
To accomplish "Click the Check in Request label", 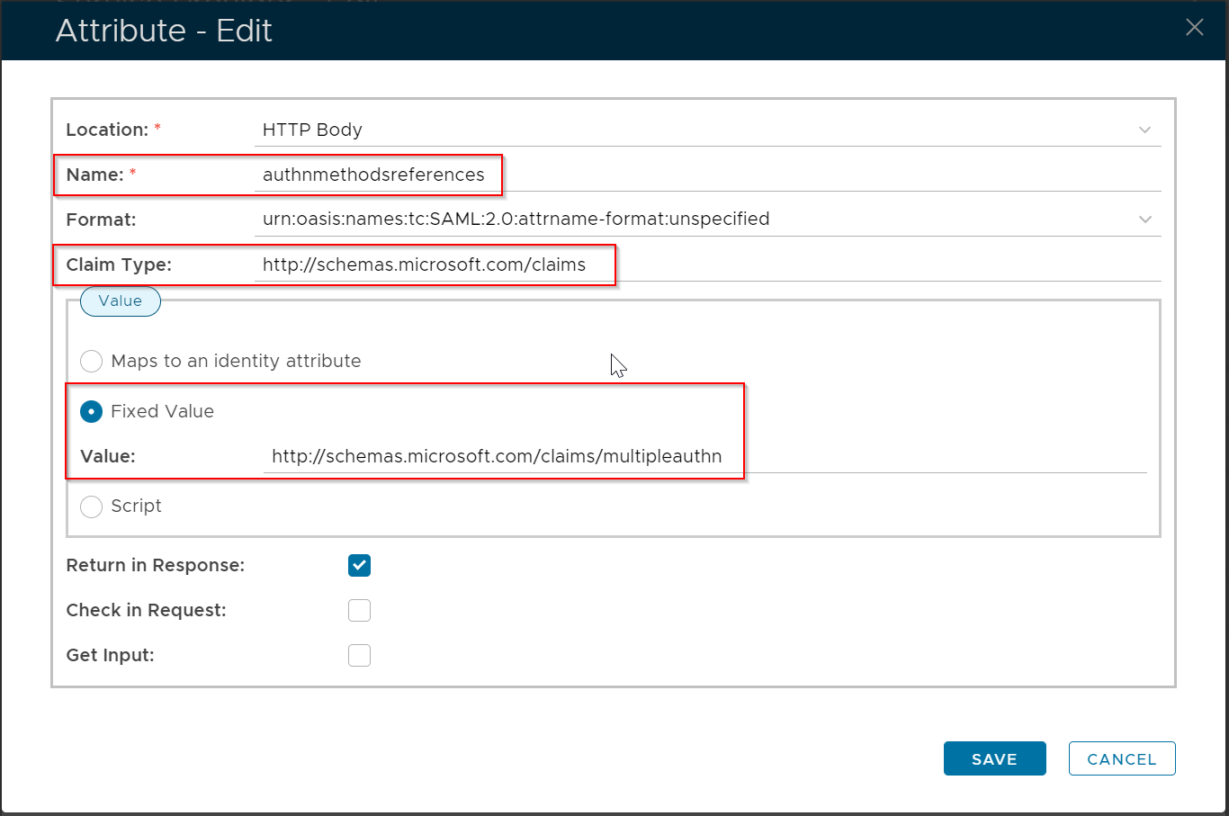I will pos(146,611).
